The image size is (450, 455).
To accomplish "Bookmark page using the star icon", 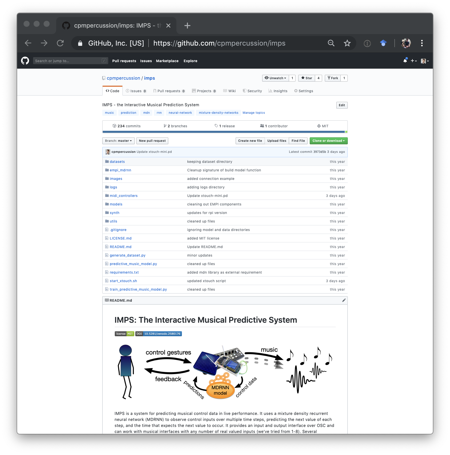I will pyautogui.click(x=347, y=43).
